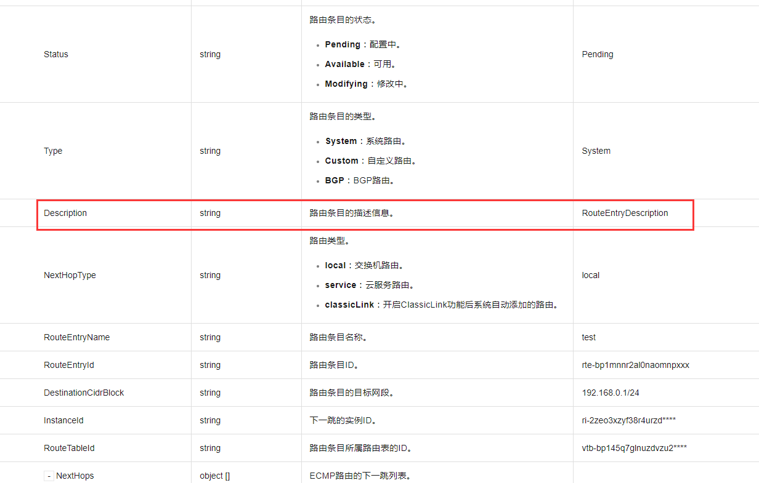Click the example value local

click(591, 275)
